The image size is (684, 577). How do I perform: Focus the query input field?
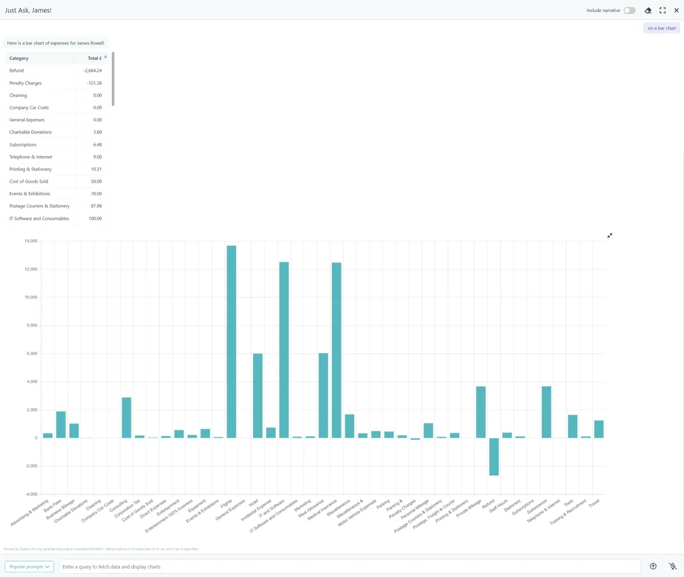[x=350, y=567]
